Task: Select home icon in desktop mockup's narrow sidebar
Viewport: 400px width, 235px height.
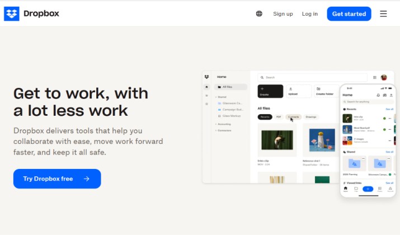Action: point(206,87)
